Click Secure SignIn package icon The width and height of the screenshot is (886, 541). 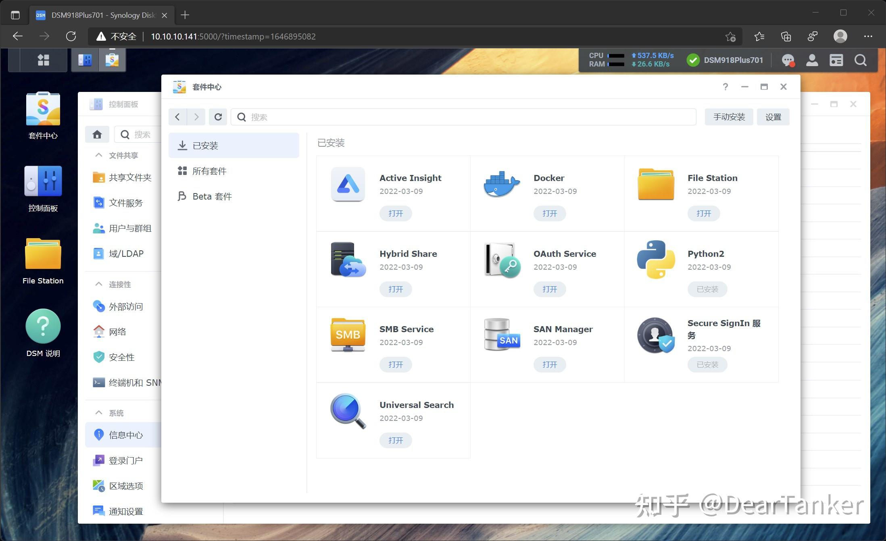coord(656,335)
